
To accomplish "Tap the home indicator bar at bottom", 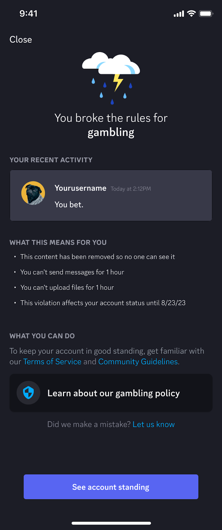I will coord(111,523).
